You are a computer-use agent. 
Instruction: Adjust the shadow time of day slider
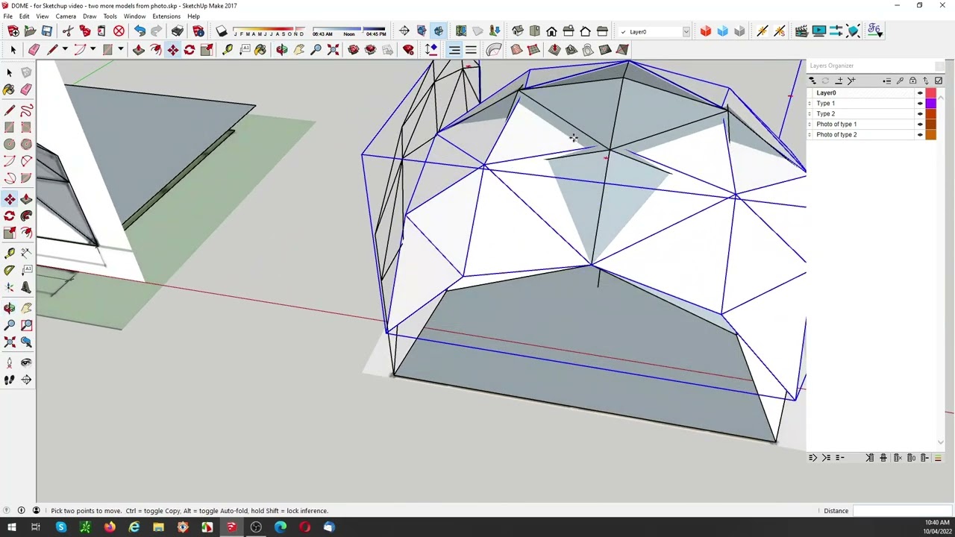(x=349, y=32)
